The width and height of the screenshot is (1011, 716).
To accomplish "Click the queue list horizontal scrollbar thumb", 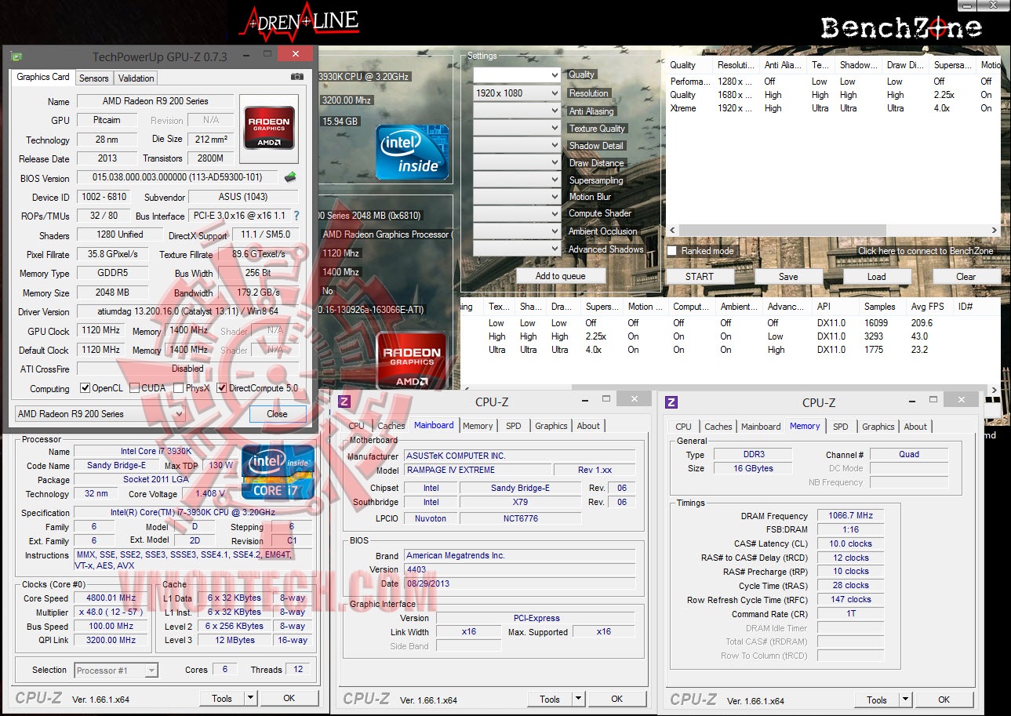I will (x=781, y=231).
